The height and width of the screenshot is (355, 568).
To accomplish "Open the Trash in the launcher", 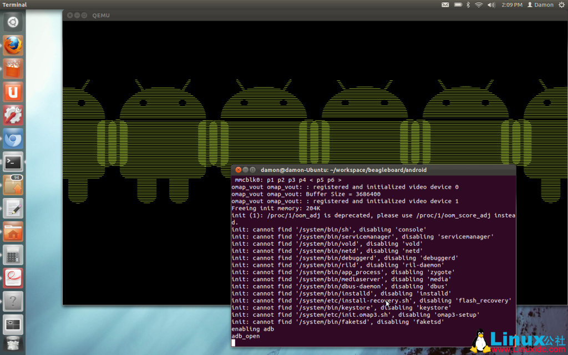I will coord(12,344).
